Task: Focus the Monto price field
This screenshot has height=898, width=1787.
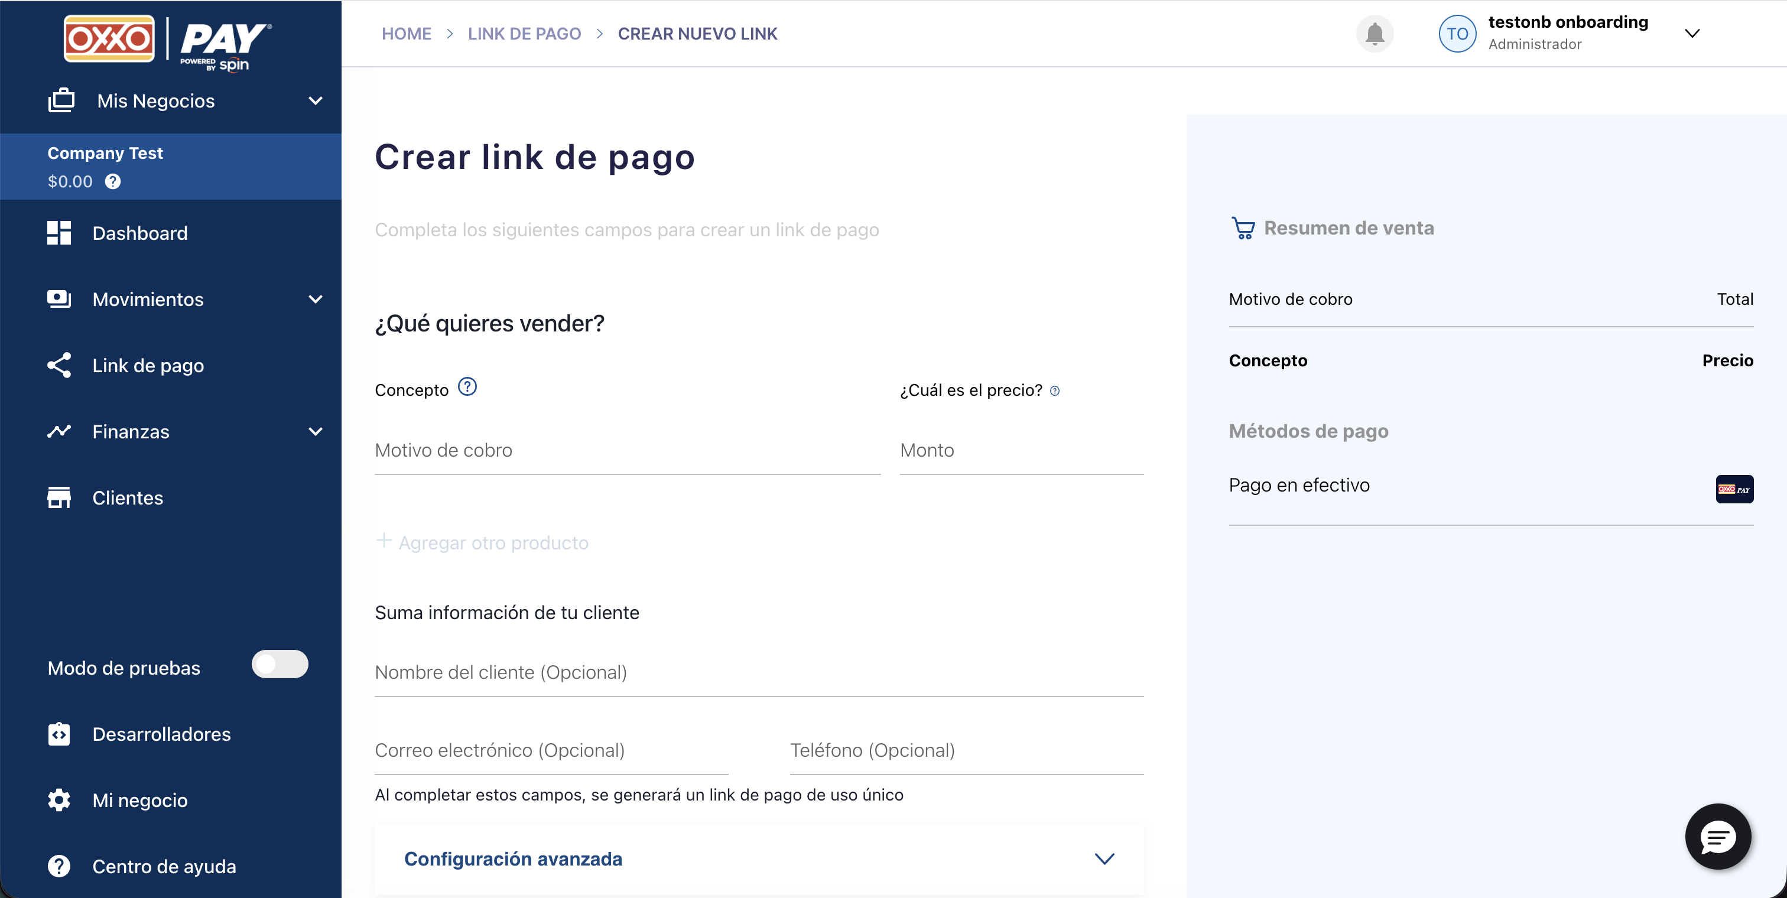Action: [1021, 451]
